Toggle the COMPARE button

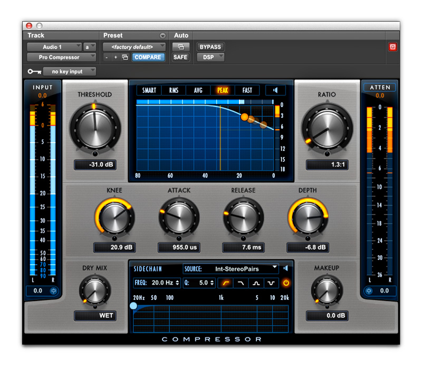[148, 57]
